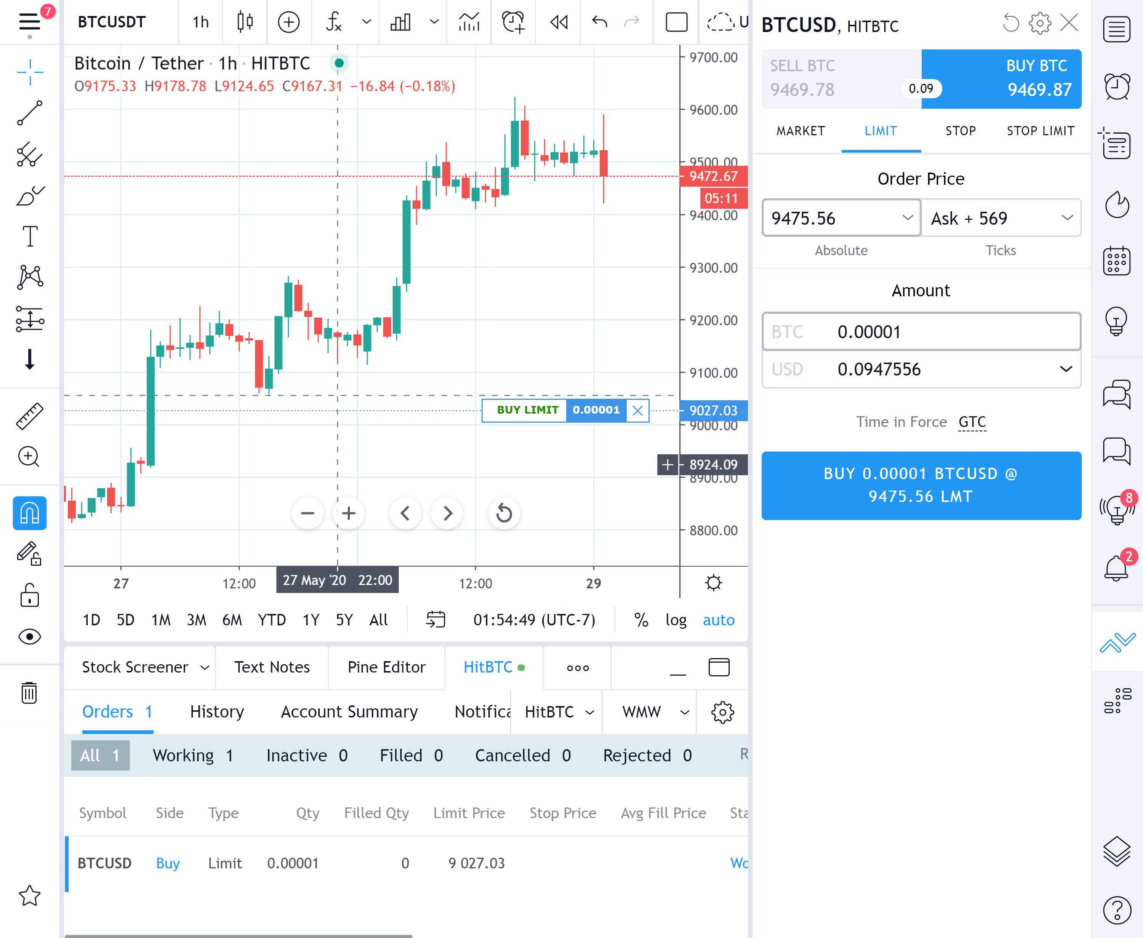Toggle logarithmic price scale
This screenshot has height=938, width=1143.
point(675,620)
